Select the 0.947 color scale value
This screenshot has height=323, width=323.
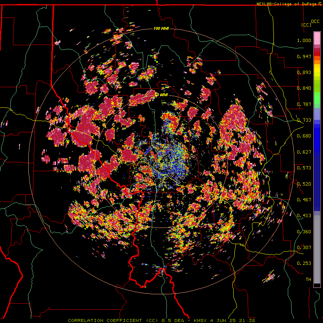304,56
